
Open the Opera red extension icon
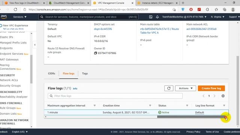point(191,9)
